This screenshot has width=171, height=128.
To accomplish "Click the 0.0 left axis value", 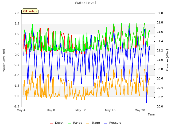I will pyautogui.click(x=17, y=55).
